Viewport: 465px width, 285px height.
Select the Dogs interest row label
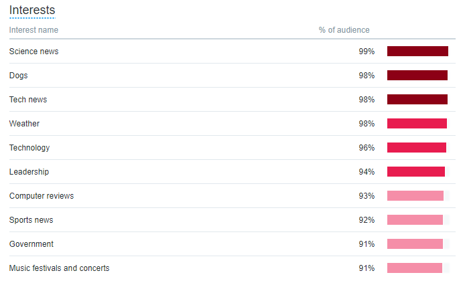19,76
